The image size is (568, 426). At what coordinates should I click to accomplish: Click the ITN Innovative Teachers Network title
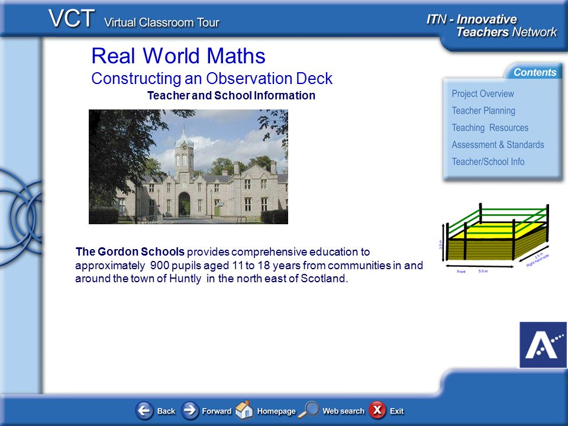492,25
